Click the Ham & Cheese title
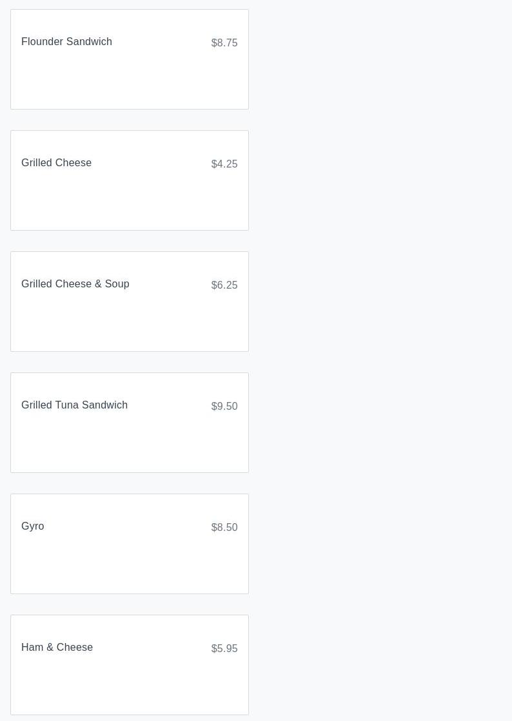 [x=57, y=648]
